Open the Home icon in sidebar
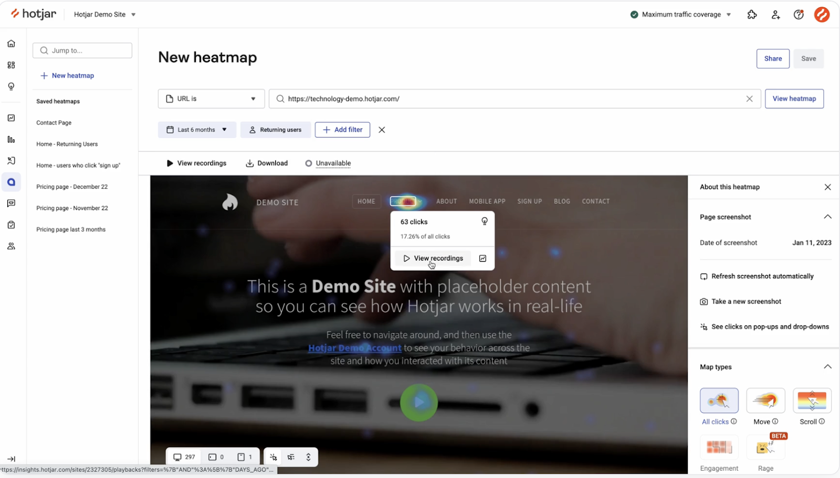 (x=11, y=44)
